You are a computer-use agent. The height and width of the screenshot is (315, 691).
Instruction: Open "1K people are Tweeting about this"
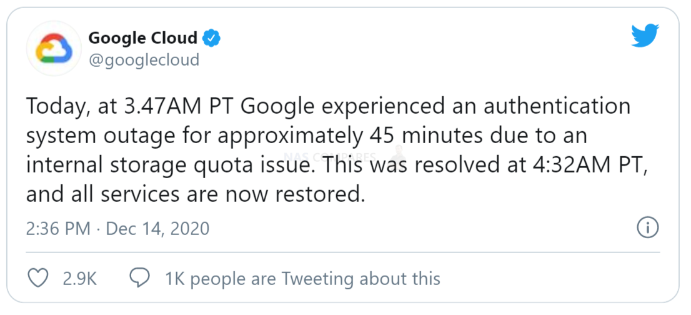(302, 279)
